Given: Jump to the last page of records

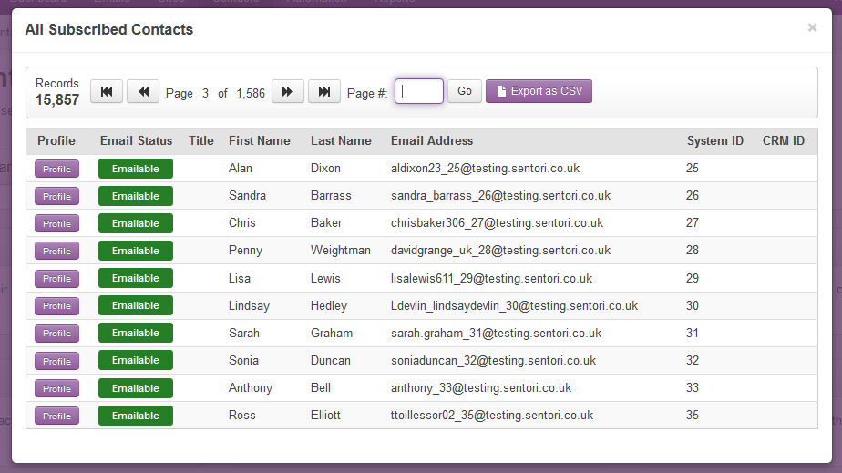Looking at the screenshot, I should tap(324, 91).
